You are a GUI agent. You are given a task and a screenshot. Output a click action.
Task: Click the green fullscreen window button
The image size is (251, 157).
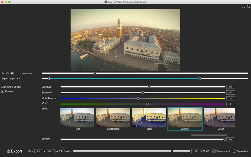[x=9, y=2]
